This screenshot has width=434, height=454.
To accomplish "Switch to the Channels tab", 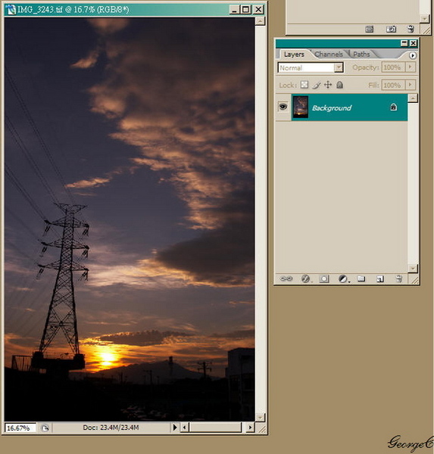I will (x=329, y=54).
